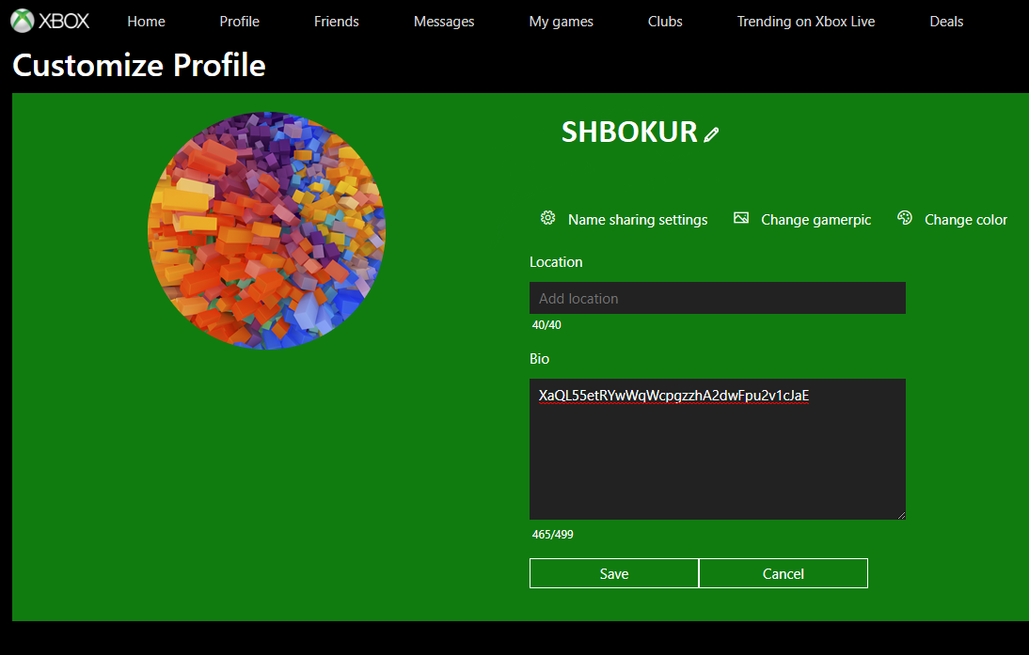Image resolution: width=1029 pixels, height=655 pixels.
Task: Navigate to My games
Action: [x=562, y=22]
